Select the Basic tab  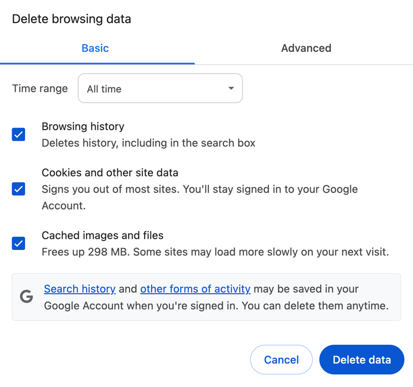point(95,48)
